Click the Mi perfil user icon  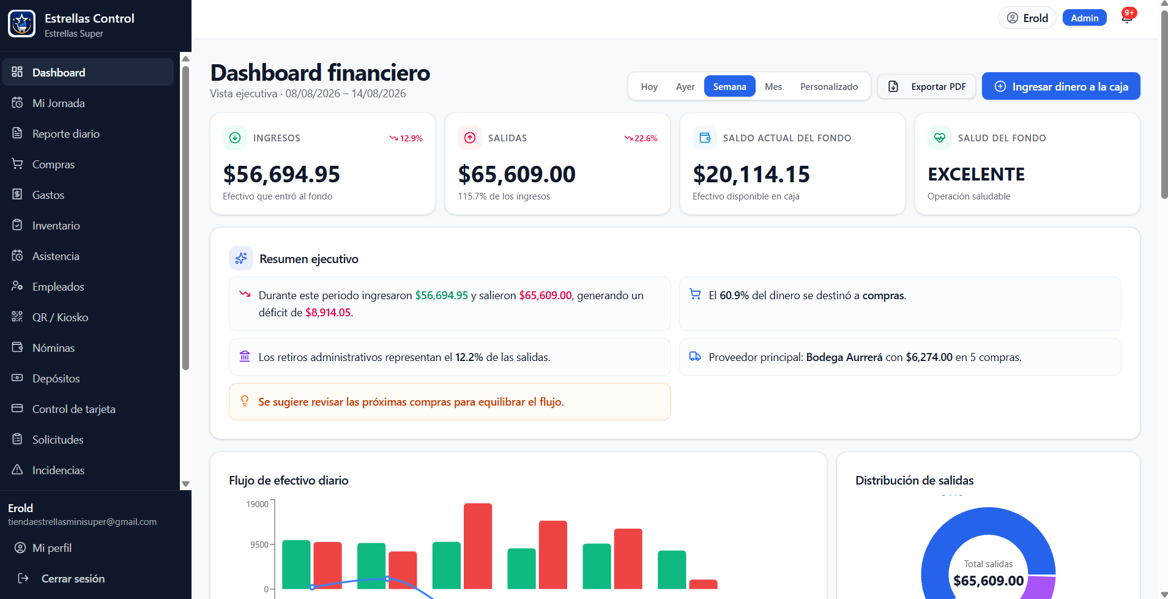pyautogui.click(x=20, y=548)
